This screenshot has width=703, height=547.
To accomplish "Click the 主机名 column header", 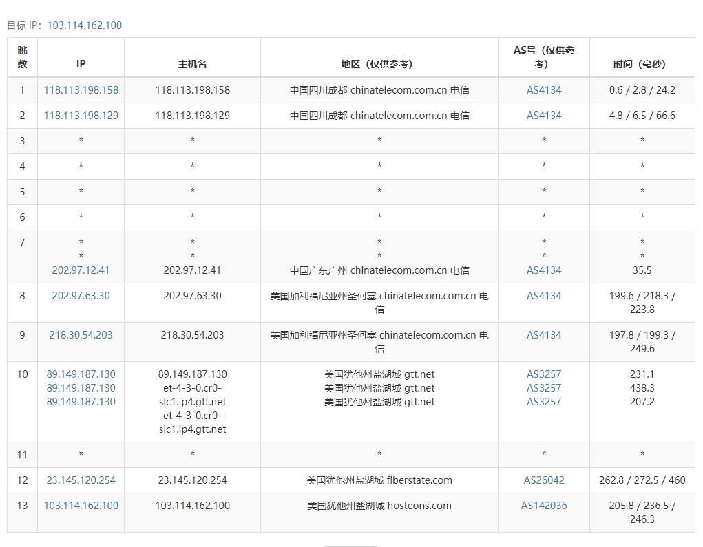I will tap(192, 64).
